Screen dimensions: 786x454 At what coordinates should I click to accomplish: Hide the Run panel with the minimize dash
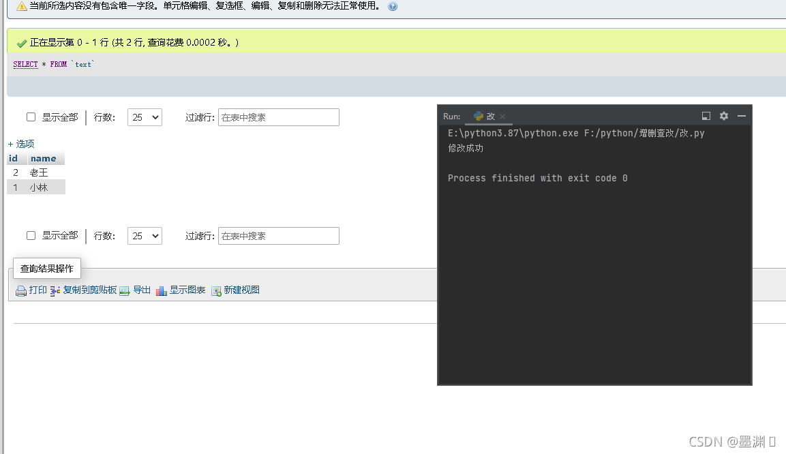(x=742, y=116)
